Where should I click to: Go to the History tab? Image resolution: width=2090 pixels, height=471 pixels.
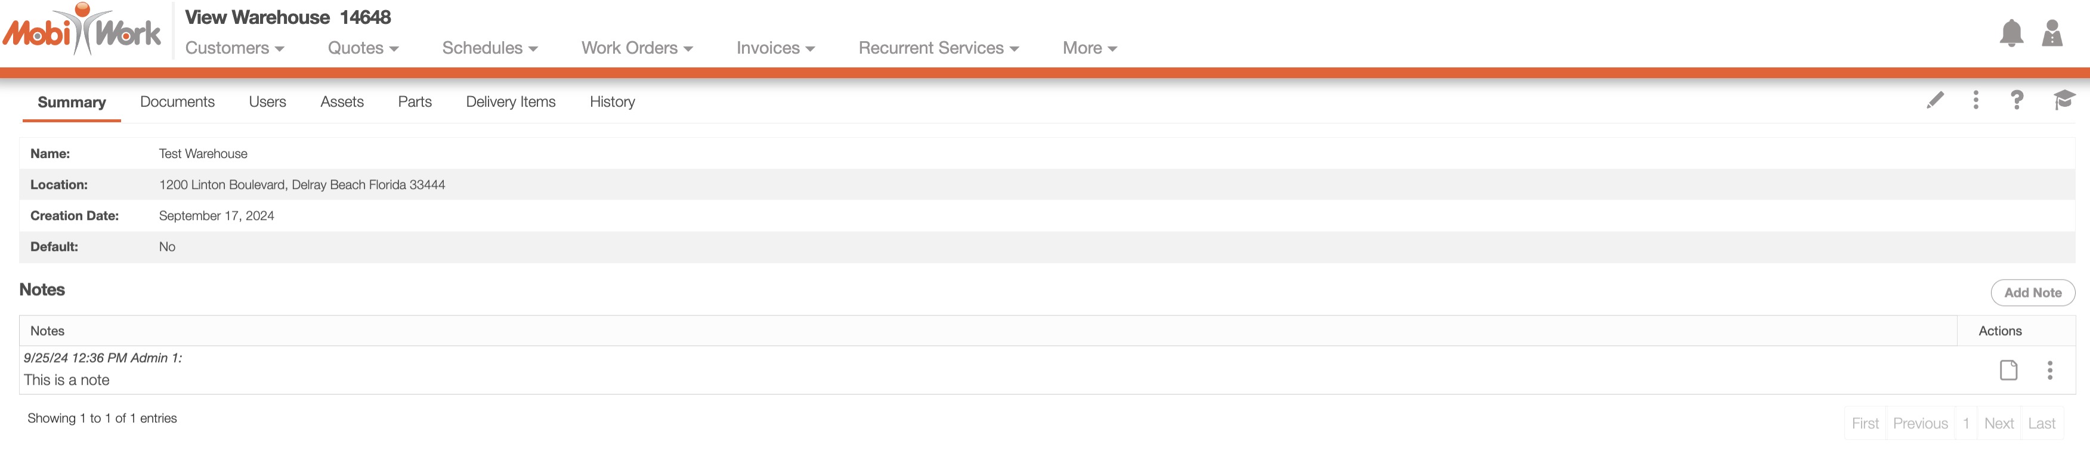[x=612, y=102]
